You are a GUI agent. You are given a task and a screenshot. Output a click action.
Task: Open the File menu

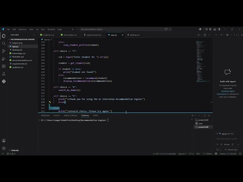pyautogui.click(x=8, y=29)
